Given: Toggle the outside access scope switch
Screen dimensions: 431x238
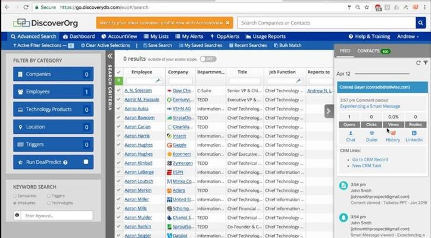Looking at the screenshot, I should [208, 59].
